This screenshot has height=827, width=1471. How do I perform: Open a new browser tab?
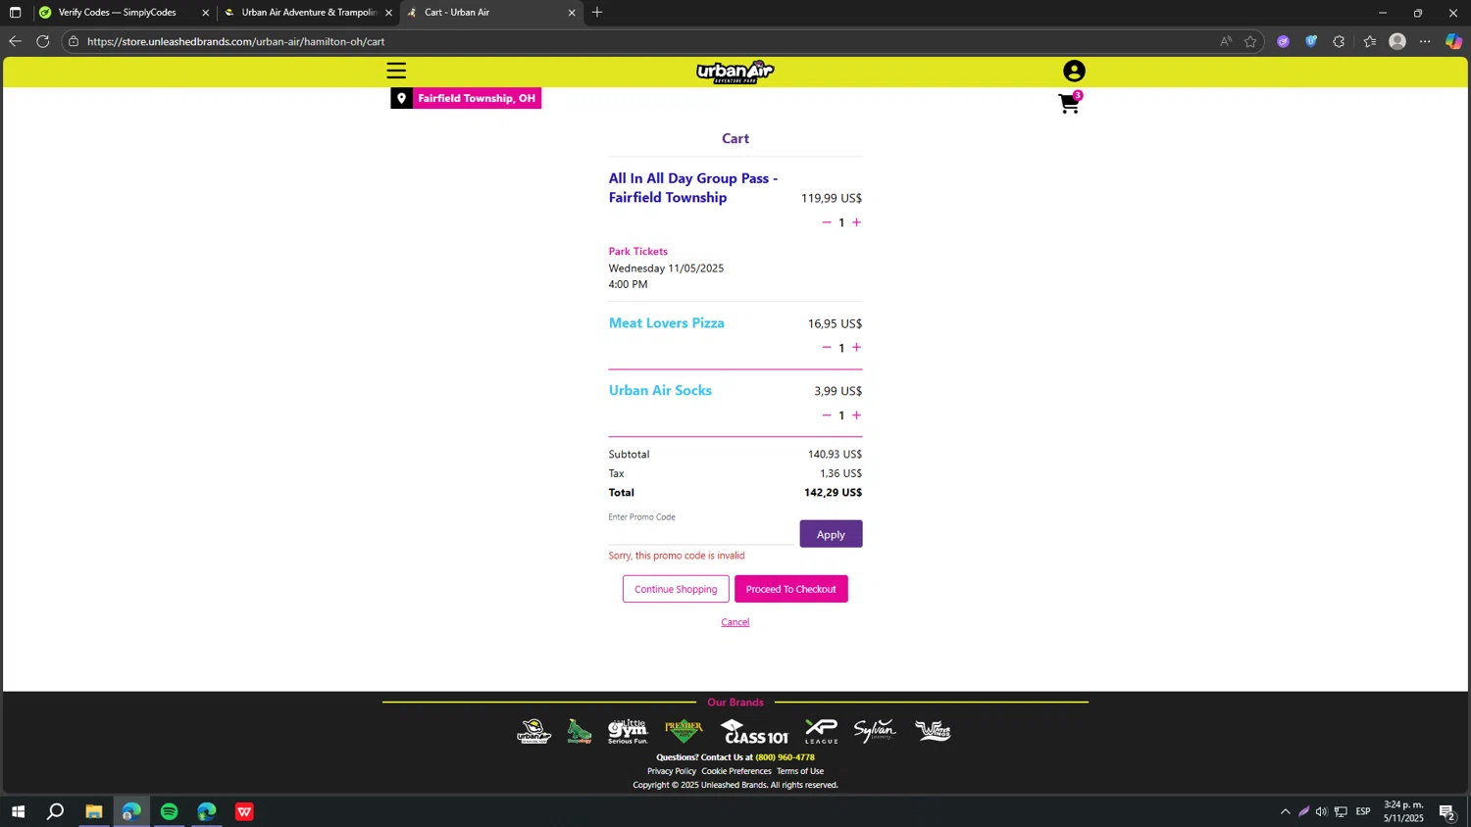(597, 13)
